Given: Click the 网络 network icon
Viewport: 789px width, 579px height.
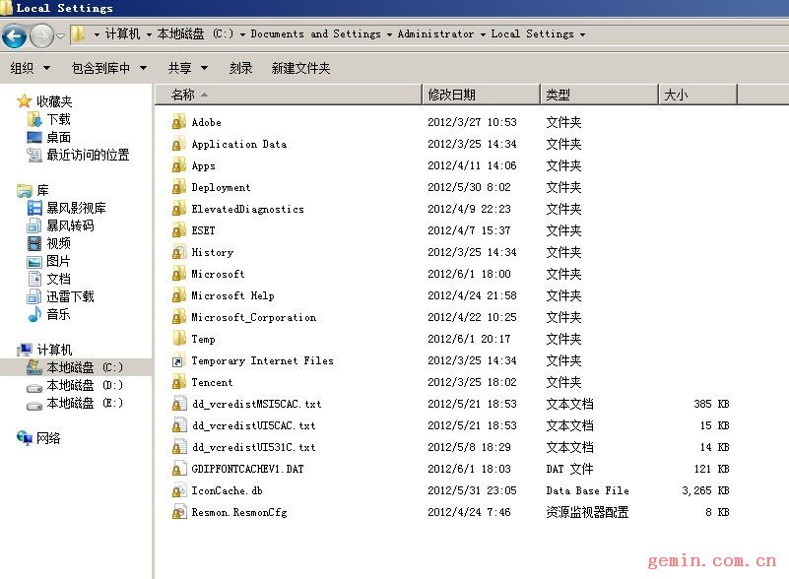Looking at the screenshot, I should coord(25,437).
